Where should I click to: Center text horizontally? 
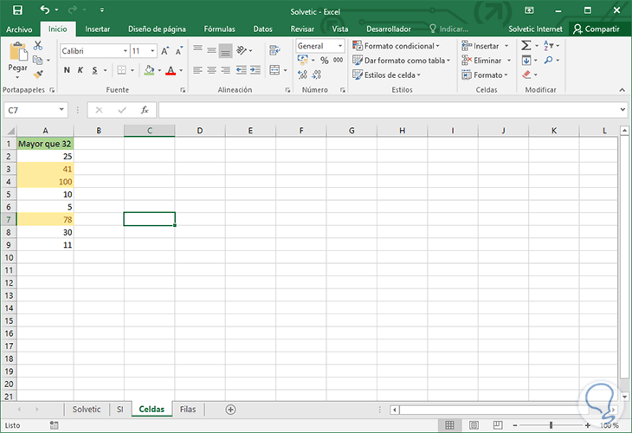(211, 70)
